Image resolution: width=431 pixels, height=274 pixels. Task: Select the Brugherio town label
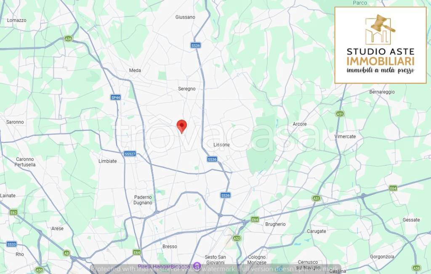pos(275,224)
